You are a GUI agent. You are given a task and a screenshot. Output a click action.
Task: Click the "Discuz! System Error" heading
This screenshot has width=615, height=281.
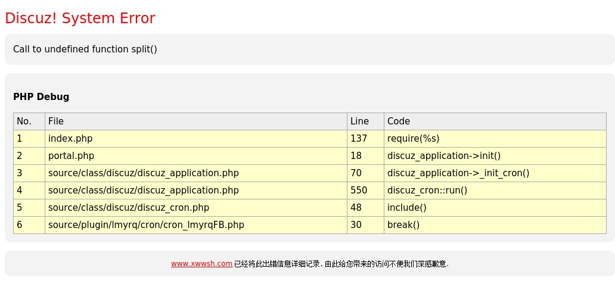click(80, 18)
